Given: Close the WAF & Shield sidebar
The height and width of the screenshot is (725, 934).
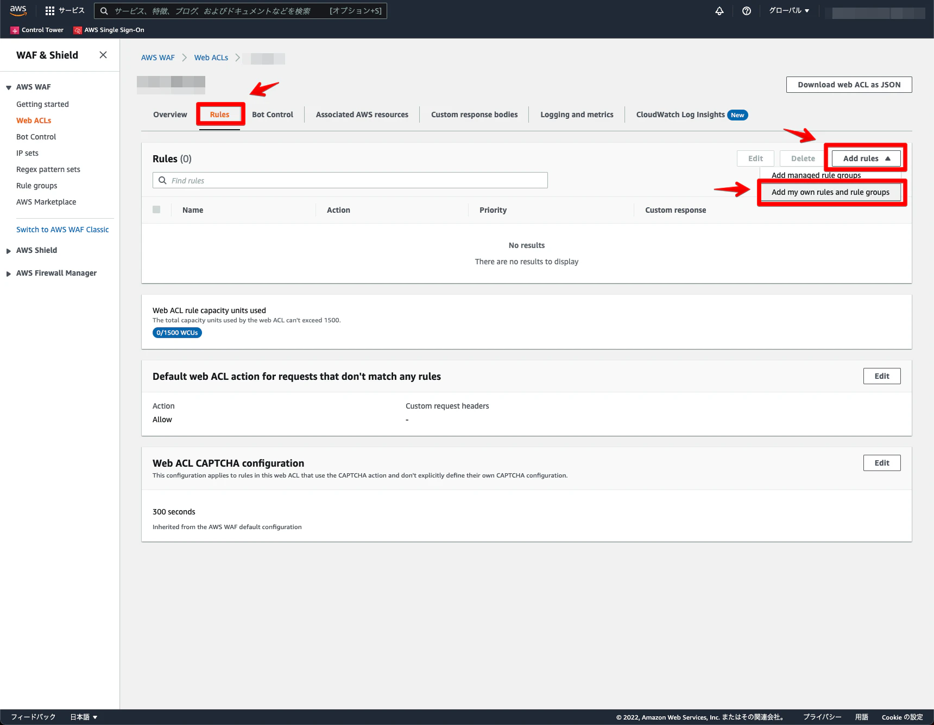Looking at the screenshot, I should (103, 55).
